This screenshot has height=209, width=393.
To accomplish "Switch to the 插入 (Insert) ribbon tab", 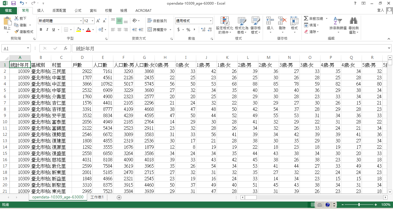I will [x=41, y=11].
